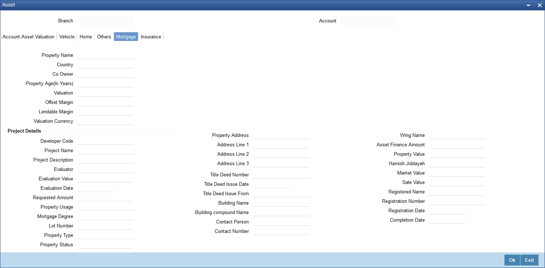Click Title Deed Issue Date field
Viewport: 545px width, 268px height.
click(x=271, y=184)
